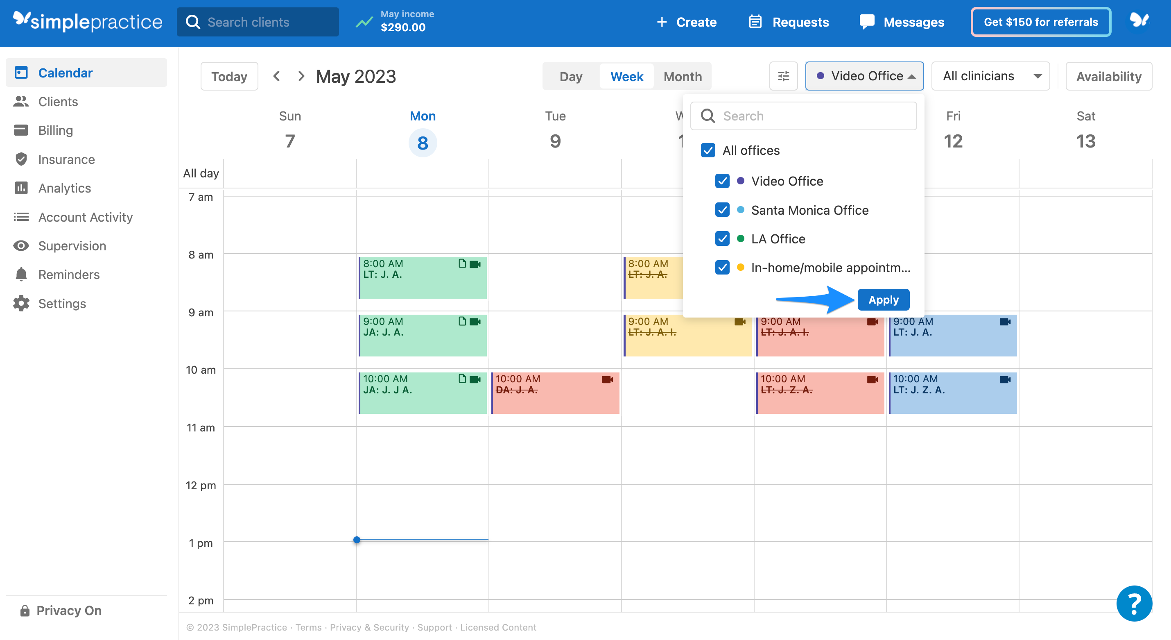Switch to Month view tab
This screenshot has width=1171, height=640.
click(682, 77)
